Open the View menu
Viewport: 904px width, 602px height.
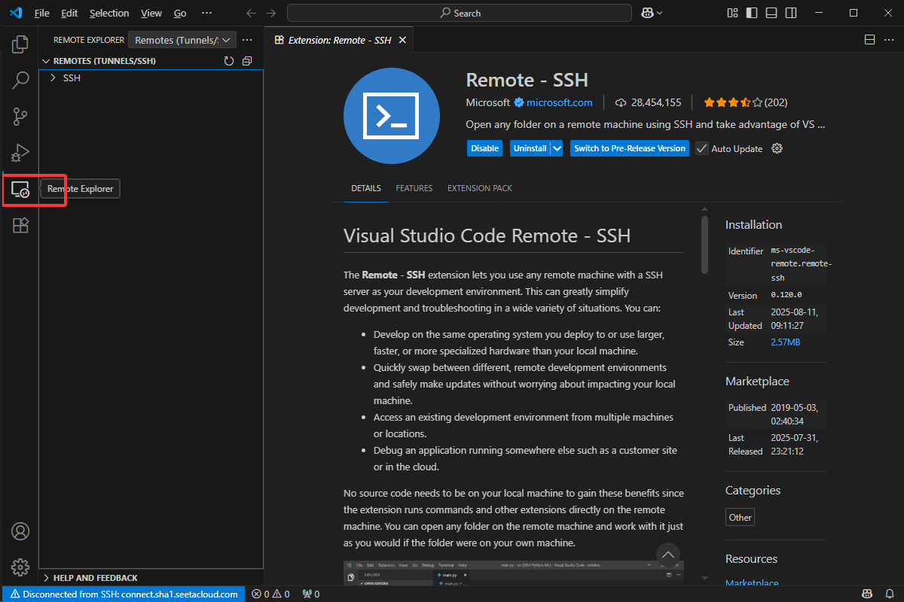151,13
